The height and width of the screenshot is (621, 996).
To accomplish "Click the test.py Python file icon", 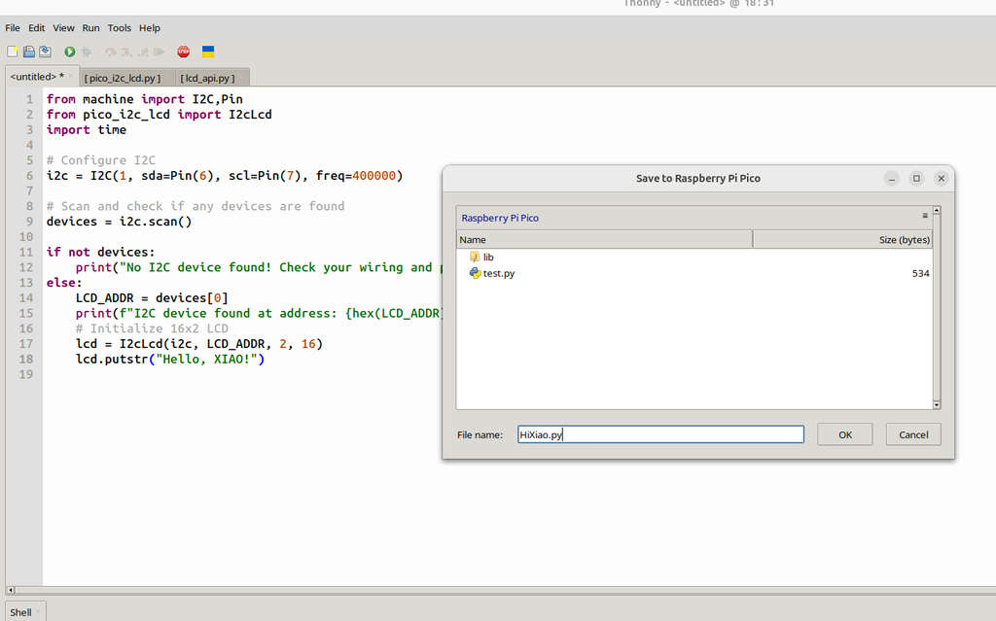I will click(475, 273).
